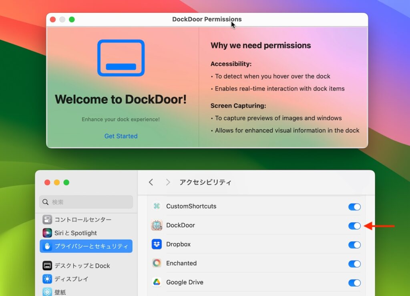This screenshot has width=410, height=296.
Task: Click the Google Drive app icon
Action: (157, 282)
